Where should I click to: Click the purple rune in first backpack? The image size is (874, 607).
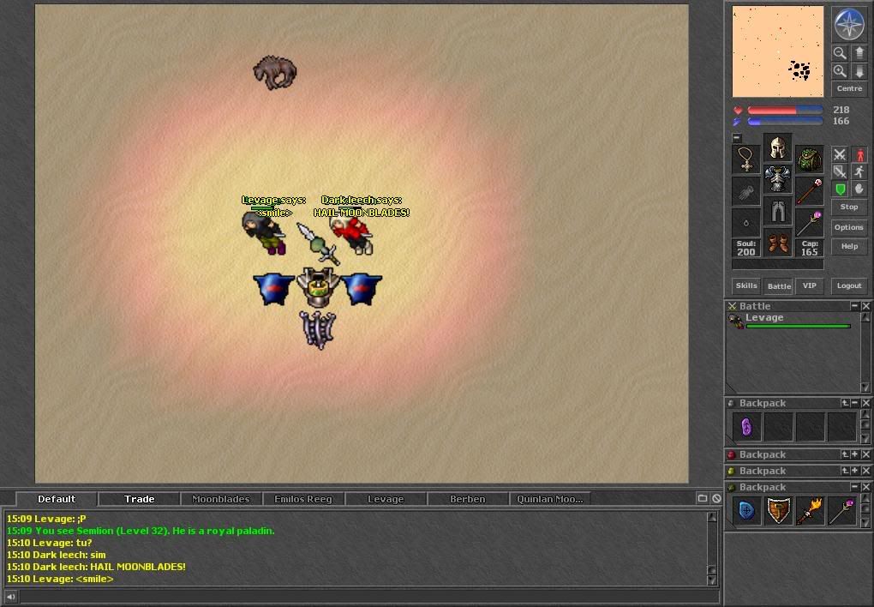click(746, 427)
